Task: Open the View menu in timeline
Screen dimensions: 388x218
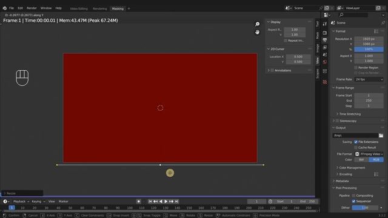Action: coord(52,202)
